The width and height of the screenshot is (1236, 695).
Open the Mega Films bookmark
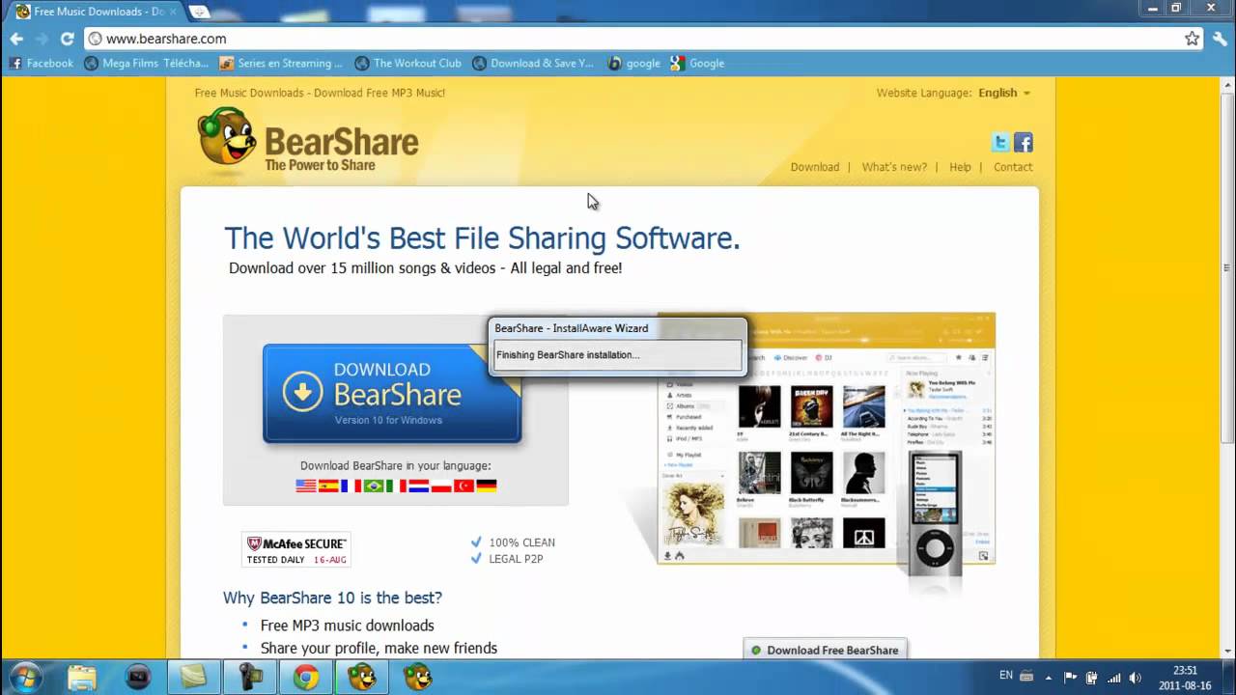[147, 63]
